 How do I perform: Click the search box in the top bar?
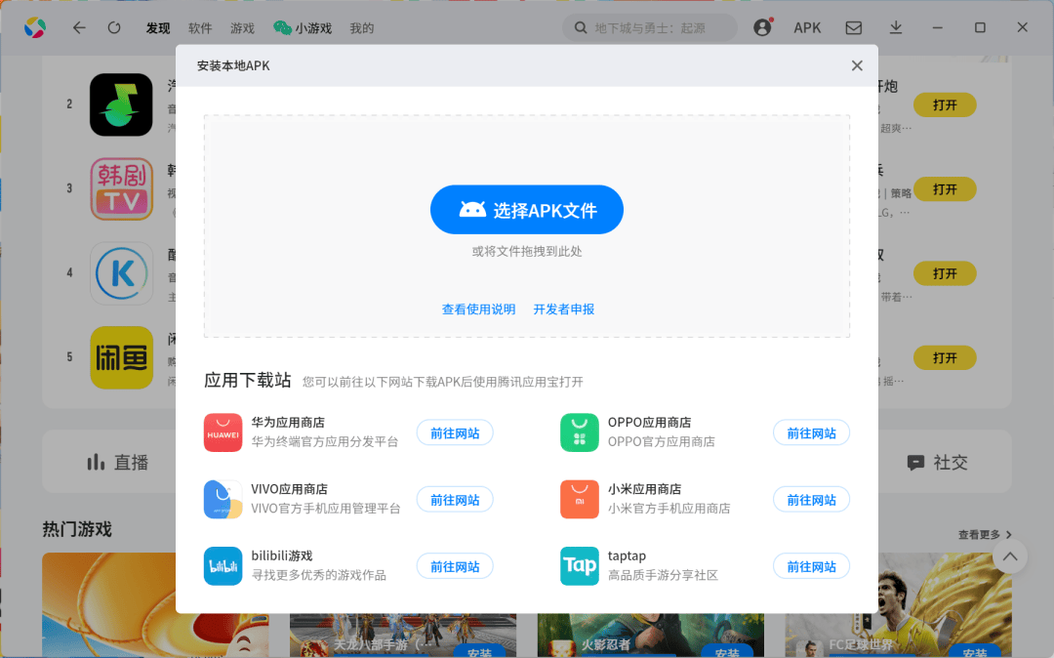pos(650,27)
